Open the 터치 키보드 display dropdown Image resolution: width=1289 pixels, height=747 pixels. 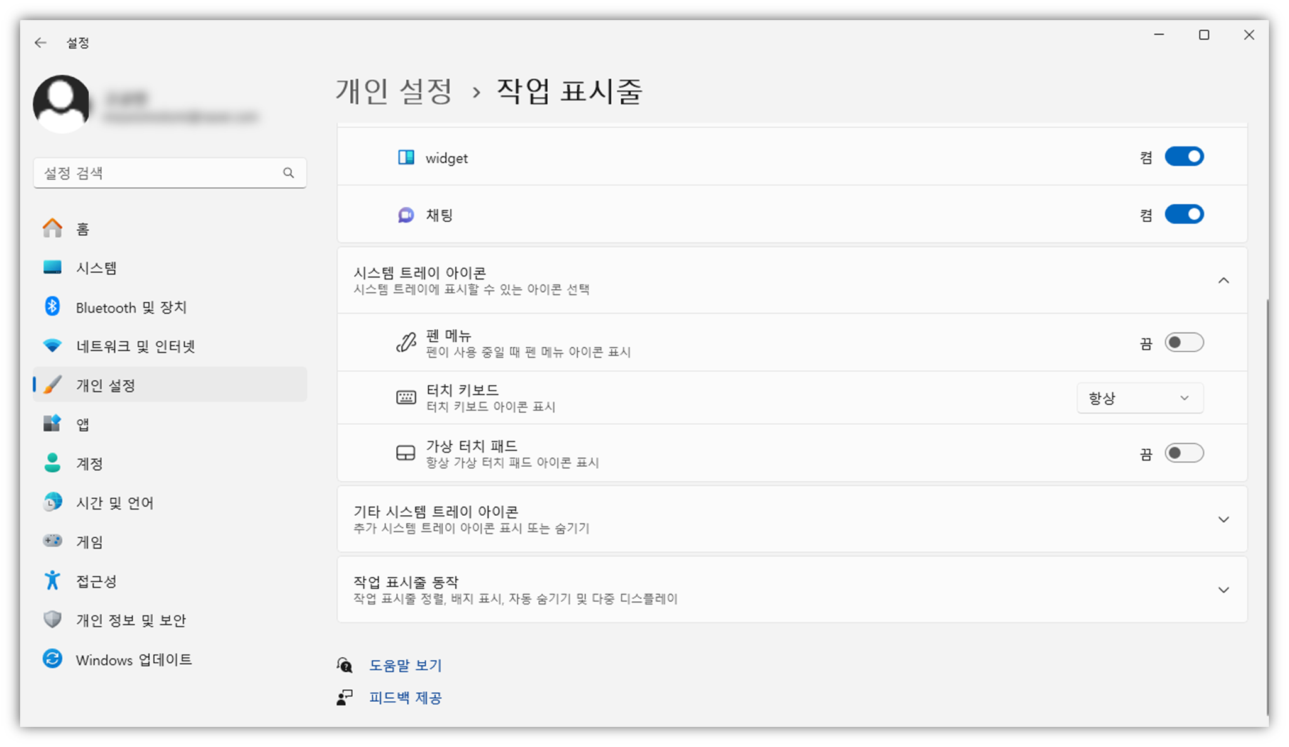(1139, 397)
